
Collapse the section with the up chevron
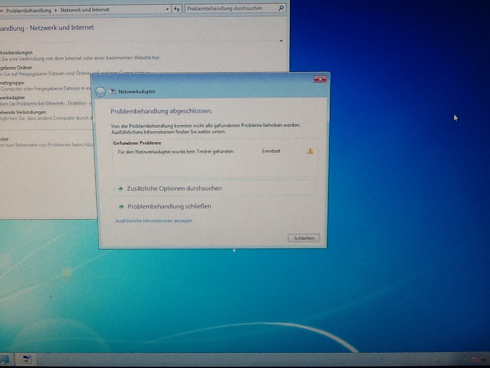(x=281, y=41)
